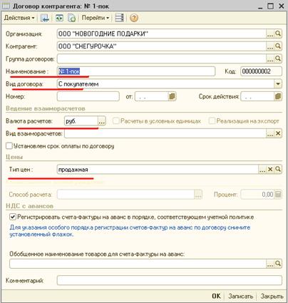Click the Обобщенное наименование товаров input field

point(138,264)
